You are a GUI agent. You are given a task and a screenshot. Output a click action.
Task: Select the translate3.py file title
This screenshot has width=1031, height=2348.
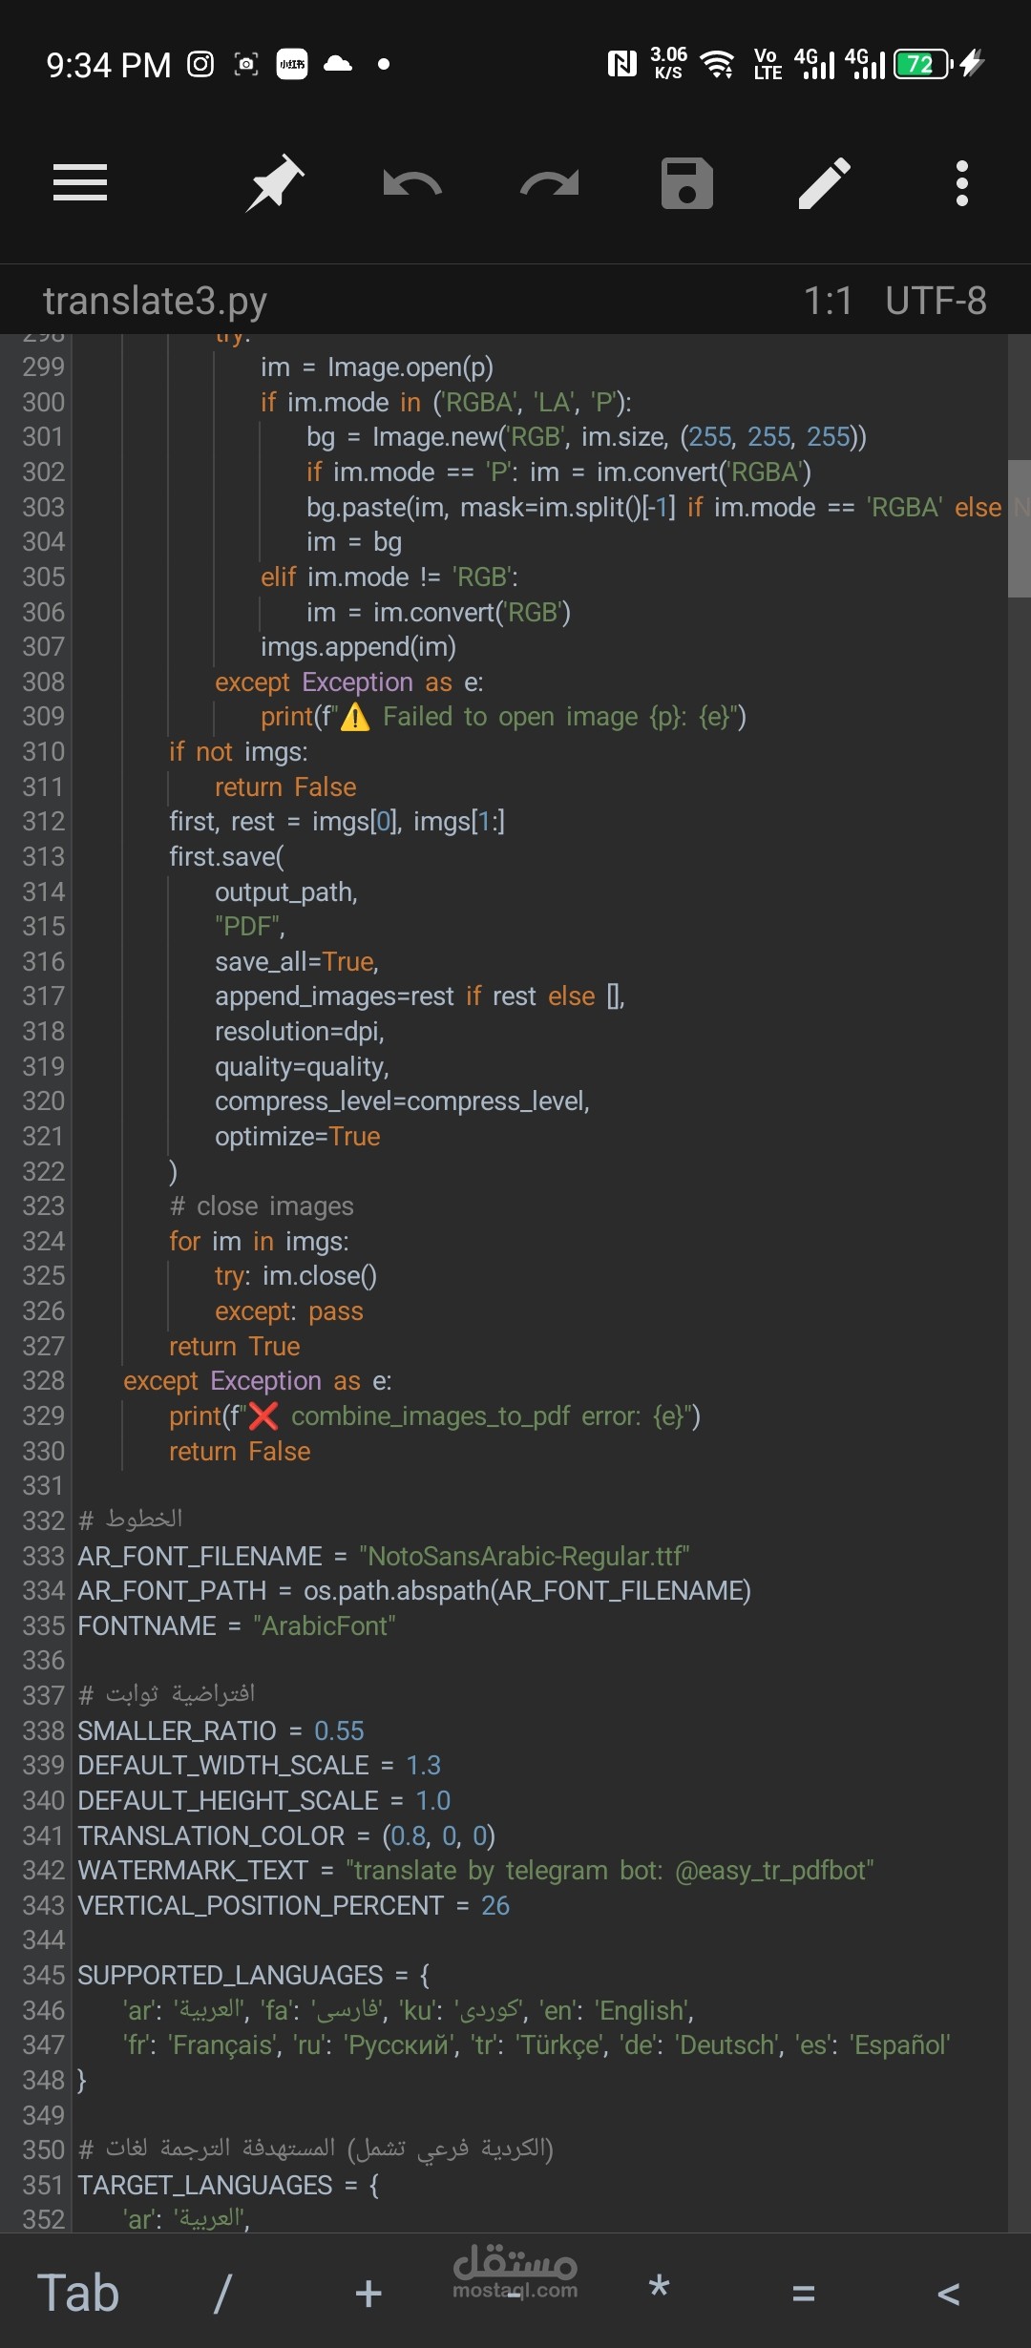(156, 301)
